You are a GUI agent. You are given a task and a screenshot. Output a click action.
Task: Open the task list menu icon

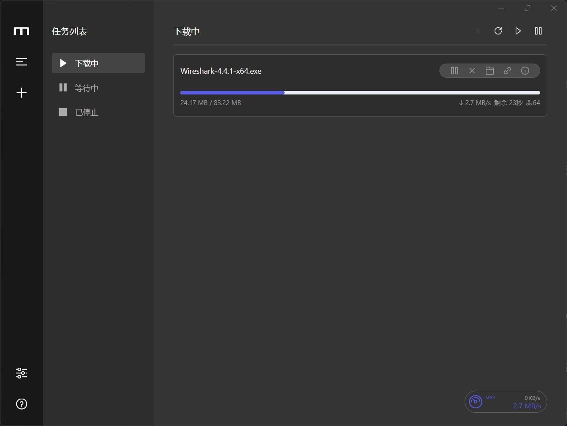tap(21, 62)
